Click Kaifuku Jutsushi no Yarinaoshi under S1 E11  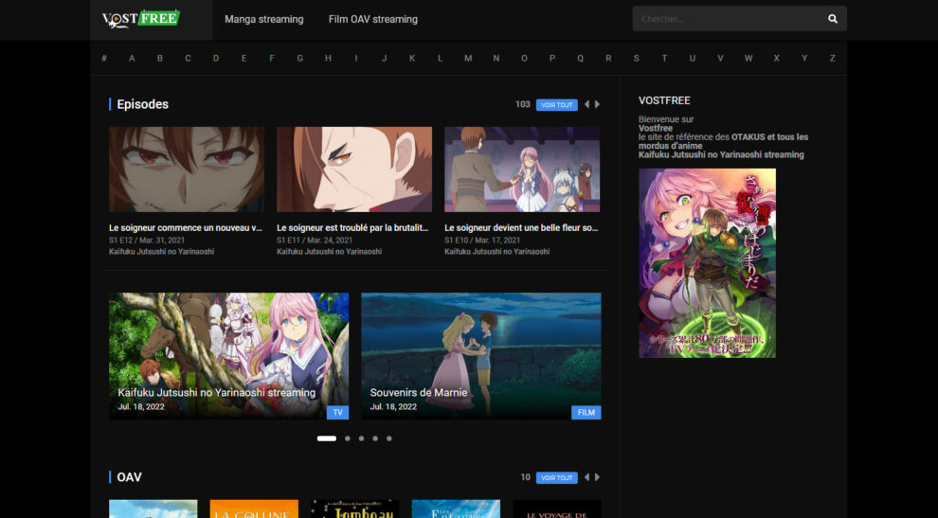(329, 252)
